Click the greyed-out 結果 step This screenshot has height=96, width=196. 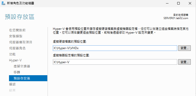point(12,90)
